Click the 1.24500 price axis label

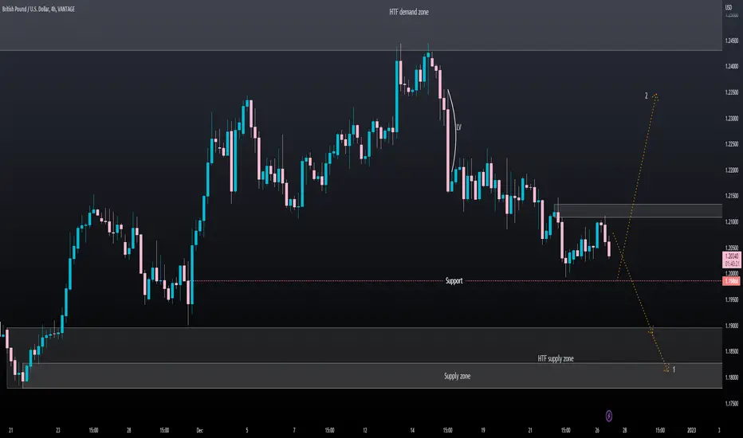coord(732,41)
